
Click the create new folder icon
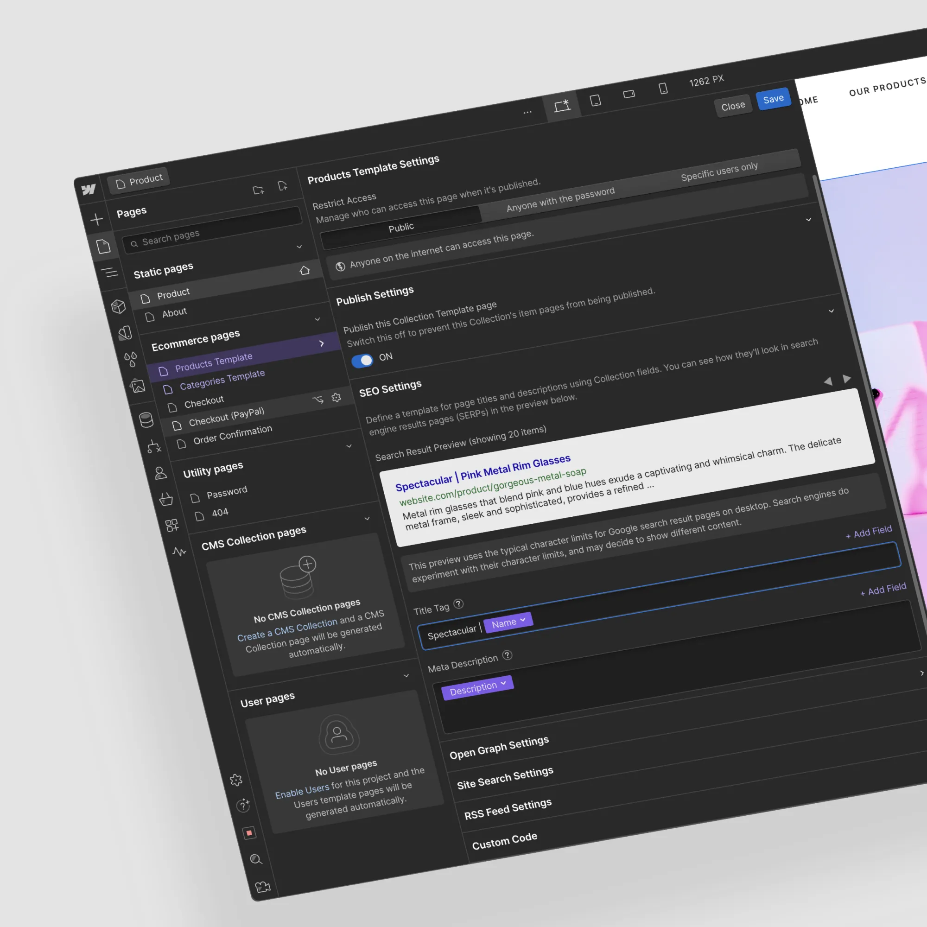coord(258,190)
